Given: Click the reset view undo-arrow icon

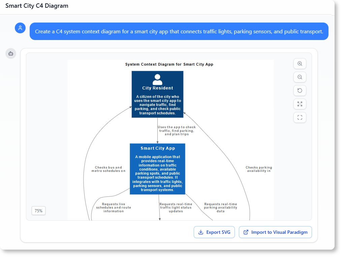Looking at the screenshot, I should pyautogui.click(x=300, y=90).
